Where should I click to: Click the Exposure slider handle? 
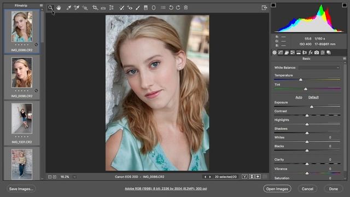(312, 107)
